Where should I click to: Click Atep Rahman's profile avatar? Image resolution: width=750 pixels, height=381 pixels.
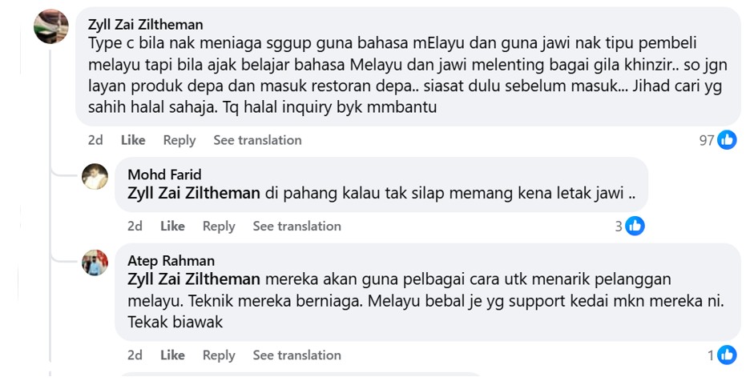[95, 262]
